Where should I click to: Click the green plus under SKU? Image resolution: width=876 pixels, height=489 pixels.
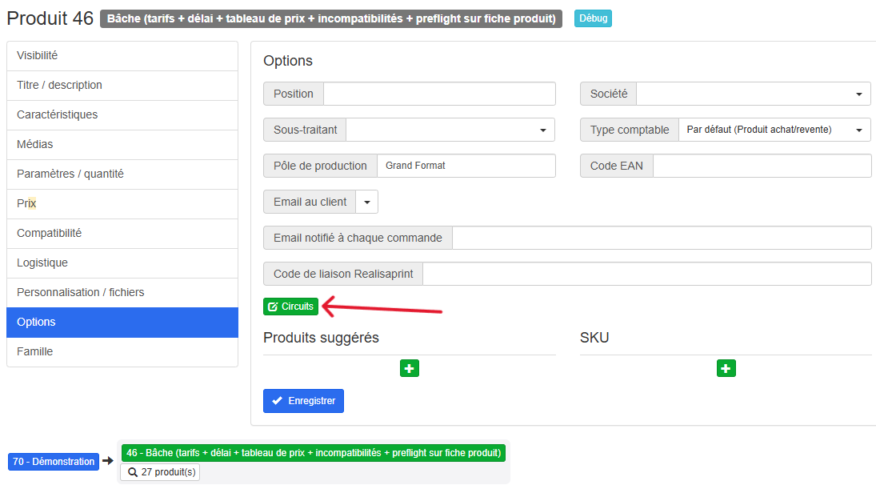click(x=726, y=368)
